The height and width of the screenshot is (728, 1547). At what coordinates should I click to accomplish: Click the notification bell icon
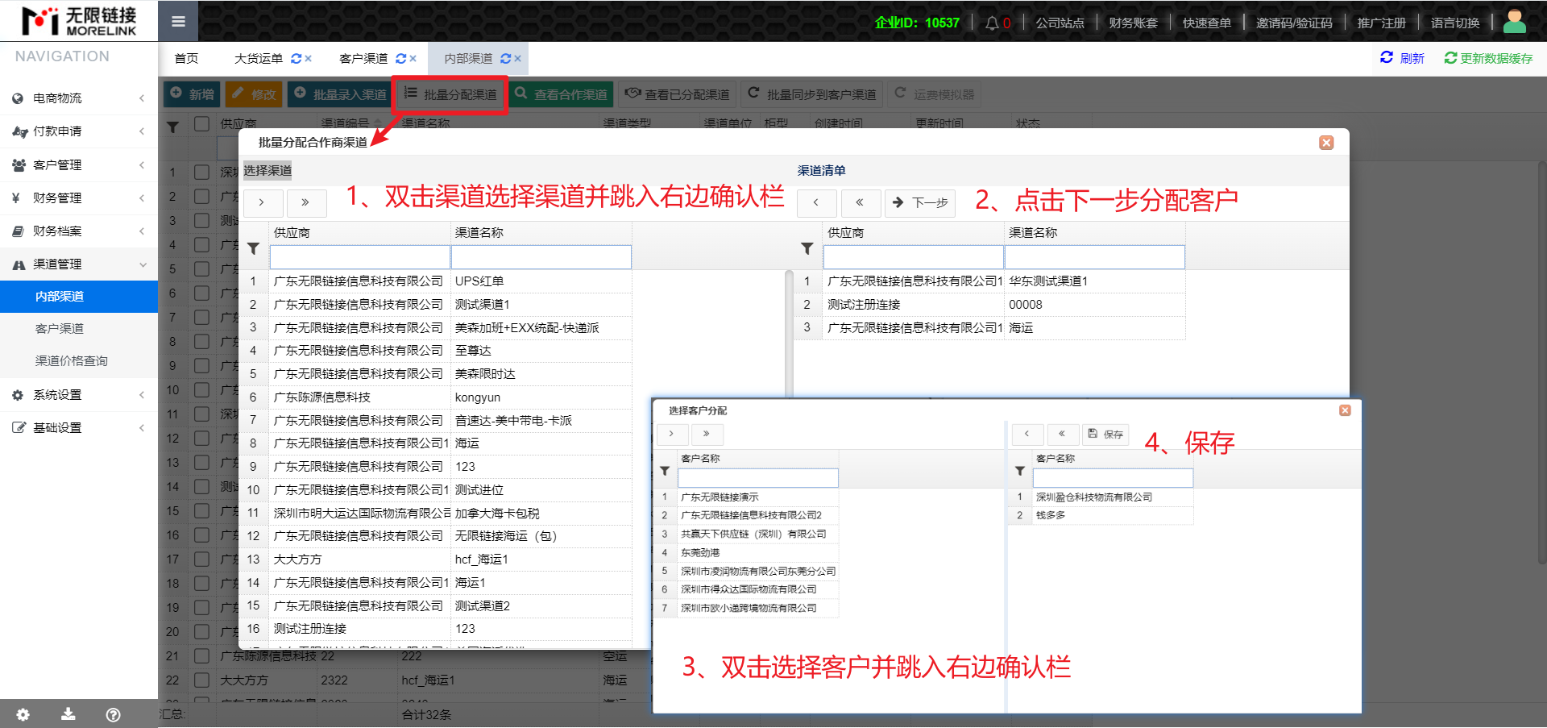pyautogui.click(x=992, y=23)
